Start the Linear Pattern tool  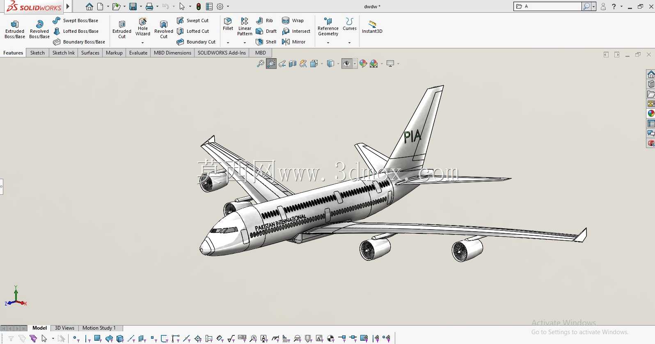pos(245,27)
